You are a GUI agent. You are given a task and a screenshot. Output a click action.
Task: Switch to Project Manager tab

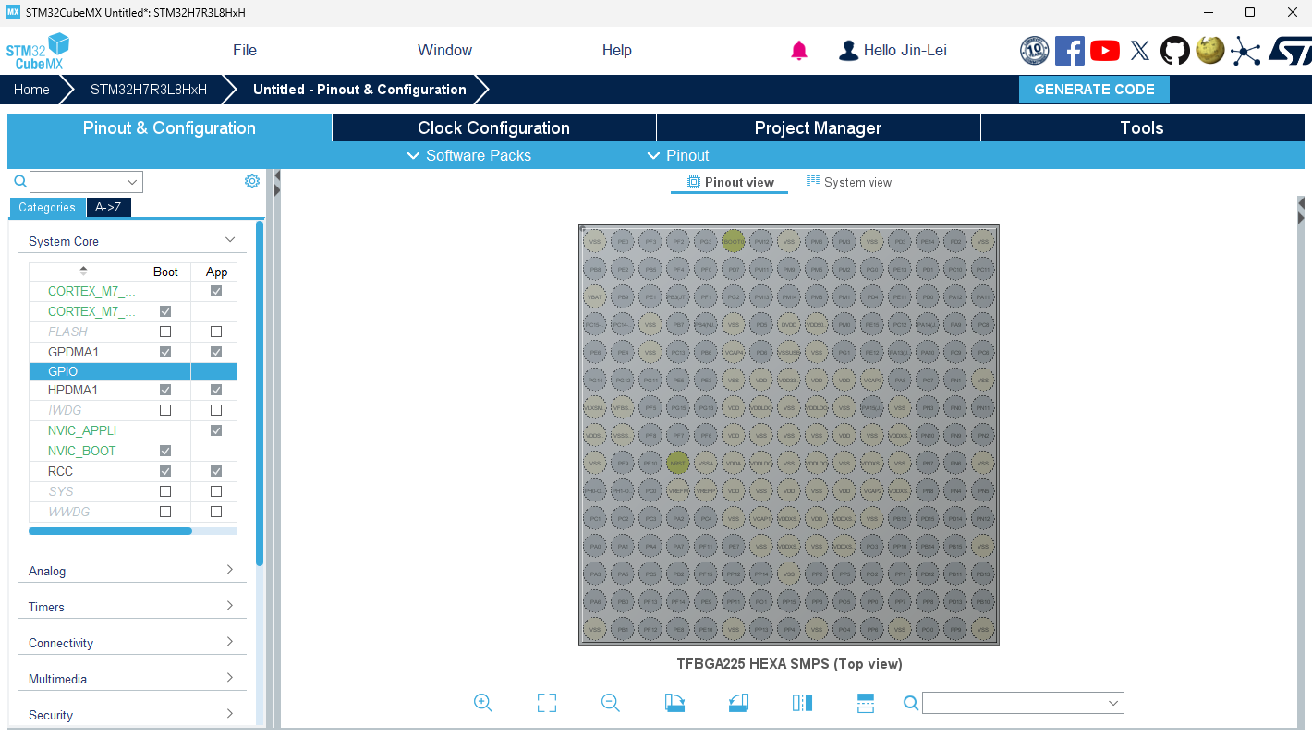tap(818, 128)
